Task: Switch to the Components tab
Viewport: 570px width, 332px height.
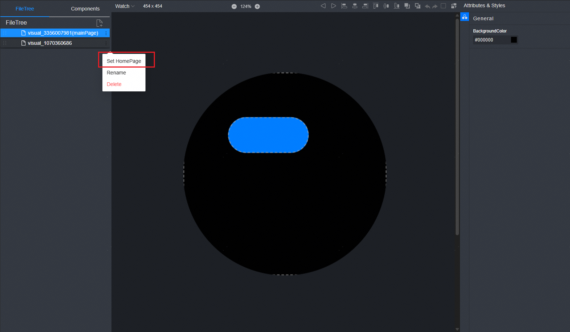Action: (85, 9)
